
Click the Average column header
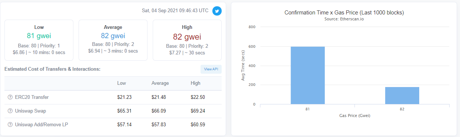160,83
